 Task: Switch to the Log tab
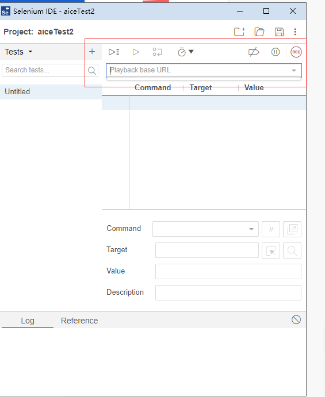pyautogui.click(x=28, y=321)
